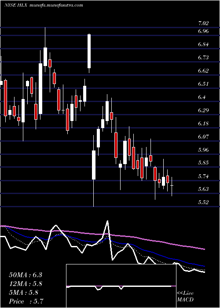Click the 6.4 price axis label

click(x=202, y=97)
